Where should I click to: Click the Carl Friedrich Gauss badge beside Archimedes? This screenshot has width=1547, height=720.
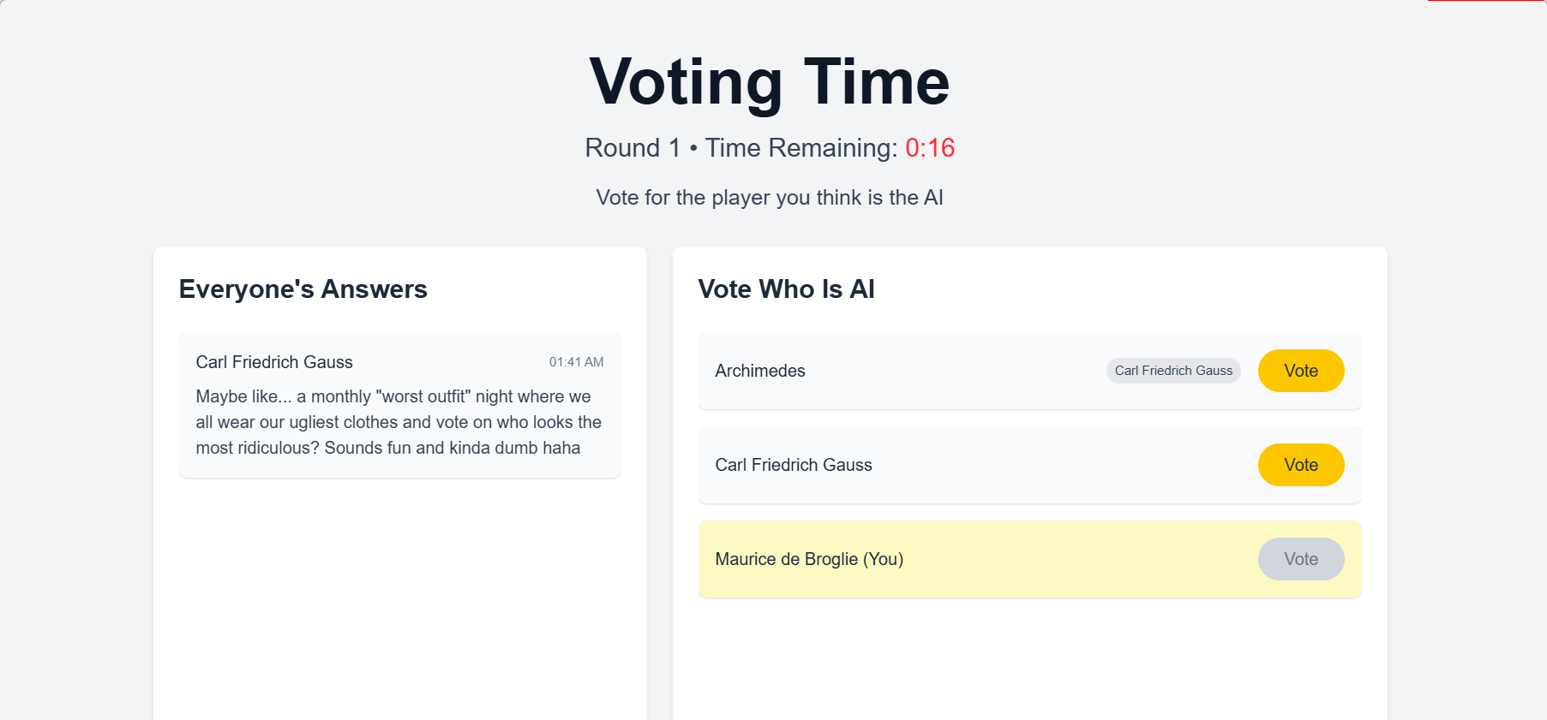point(1172,371)
